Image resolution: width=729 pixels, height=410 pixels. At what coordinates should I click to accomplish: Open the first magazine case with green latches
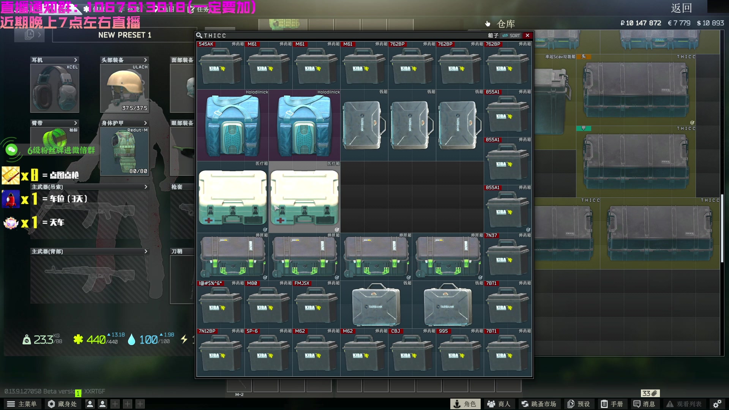(x=233, y=257)
